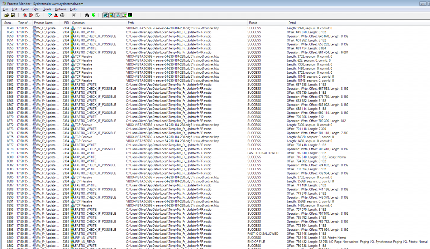This screenshot has width=430, height=249.
Task: Open the File menu
Action: (x=6, y=9)
